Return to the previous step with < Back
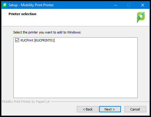Image resolution: width=151 pixels, height=117 pixels. click(x=88, y=109)
